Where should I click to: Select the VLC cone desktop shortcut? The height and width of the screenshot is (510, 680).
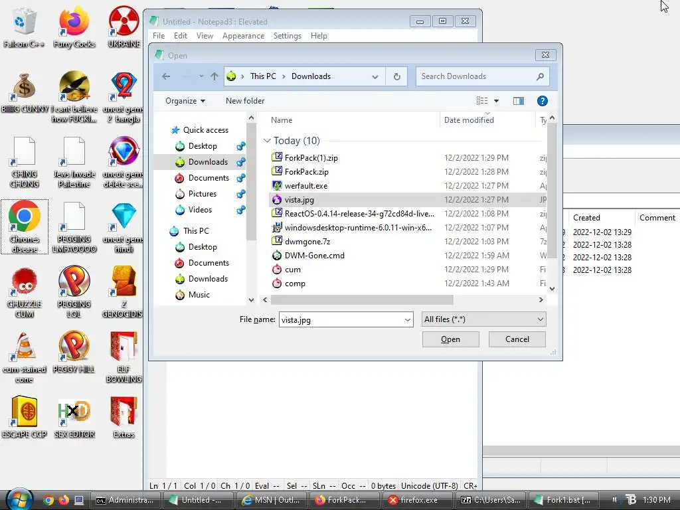25,357
